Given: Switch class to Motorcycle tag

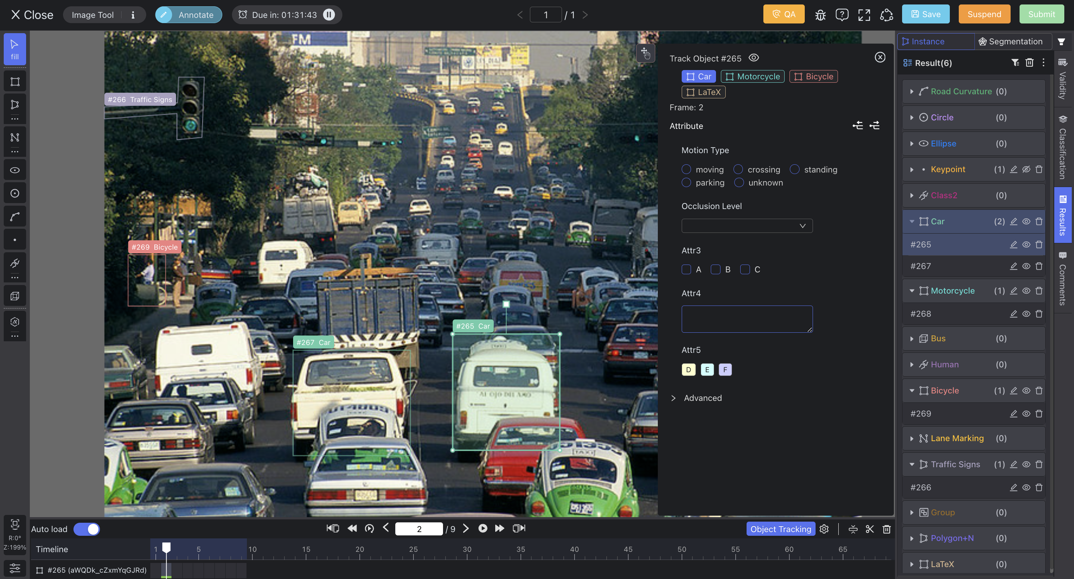Looking at the screenshot, I should [x=753, y=77].
